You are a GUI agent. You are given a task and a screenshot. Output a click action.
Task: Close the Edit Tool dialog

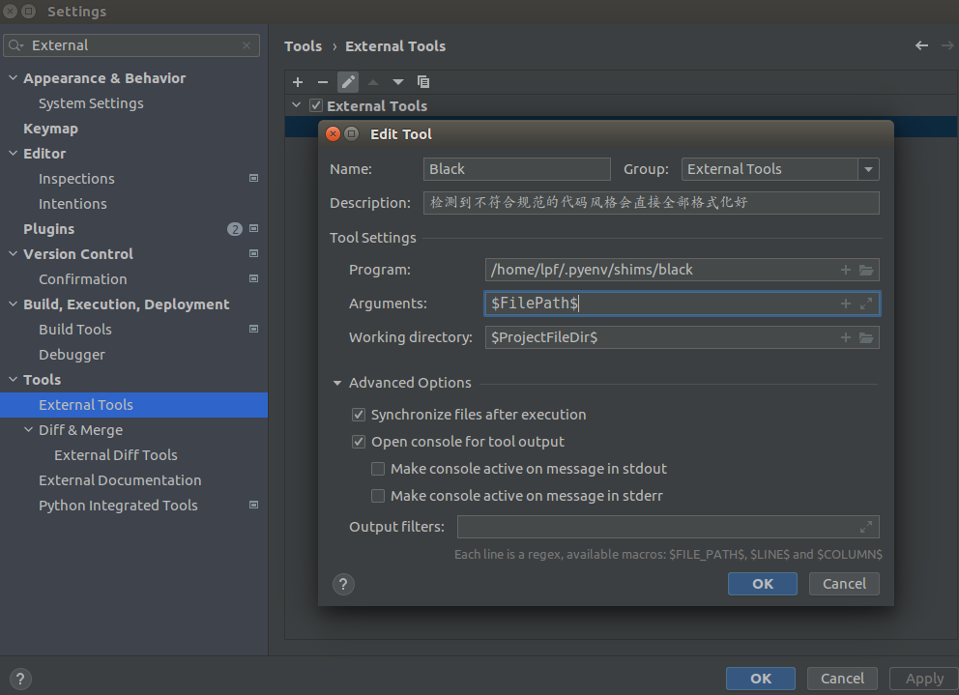(333, 134)
